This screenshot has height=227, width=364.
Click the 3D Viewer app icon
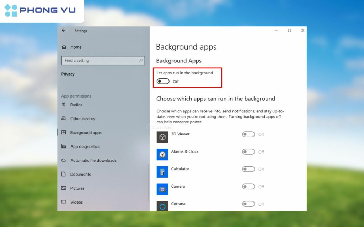[x=162, y=137]
